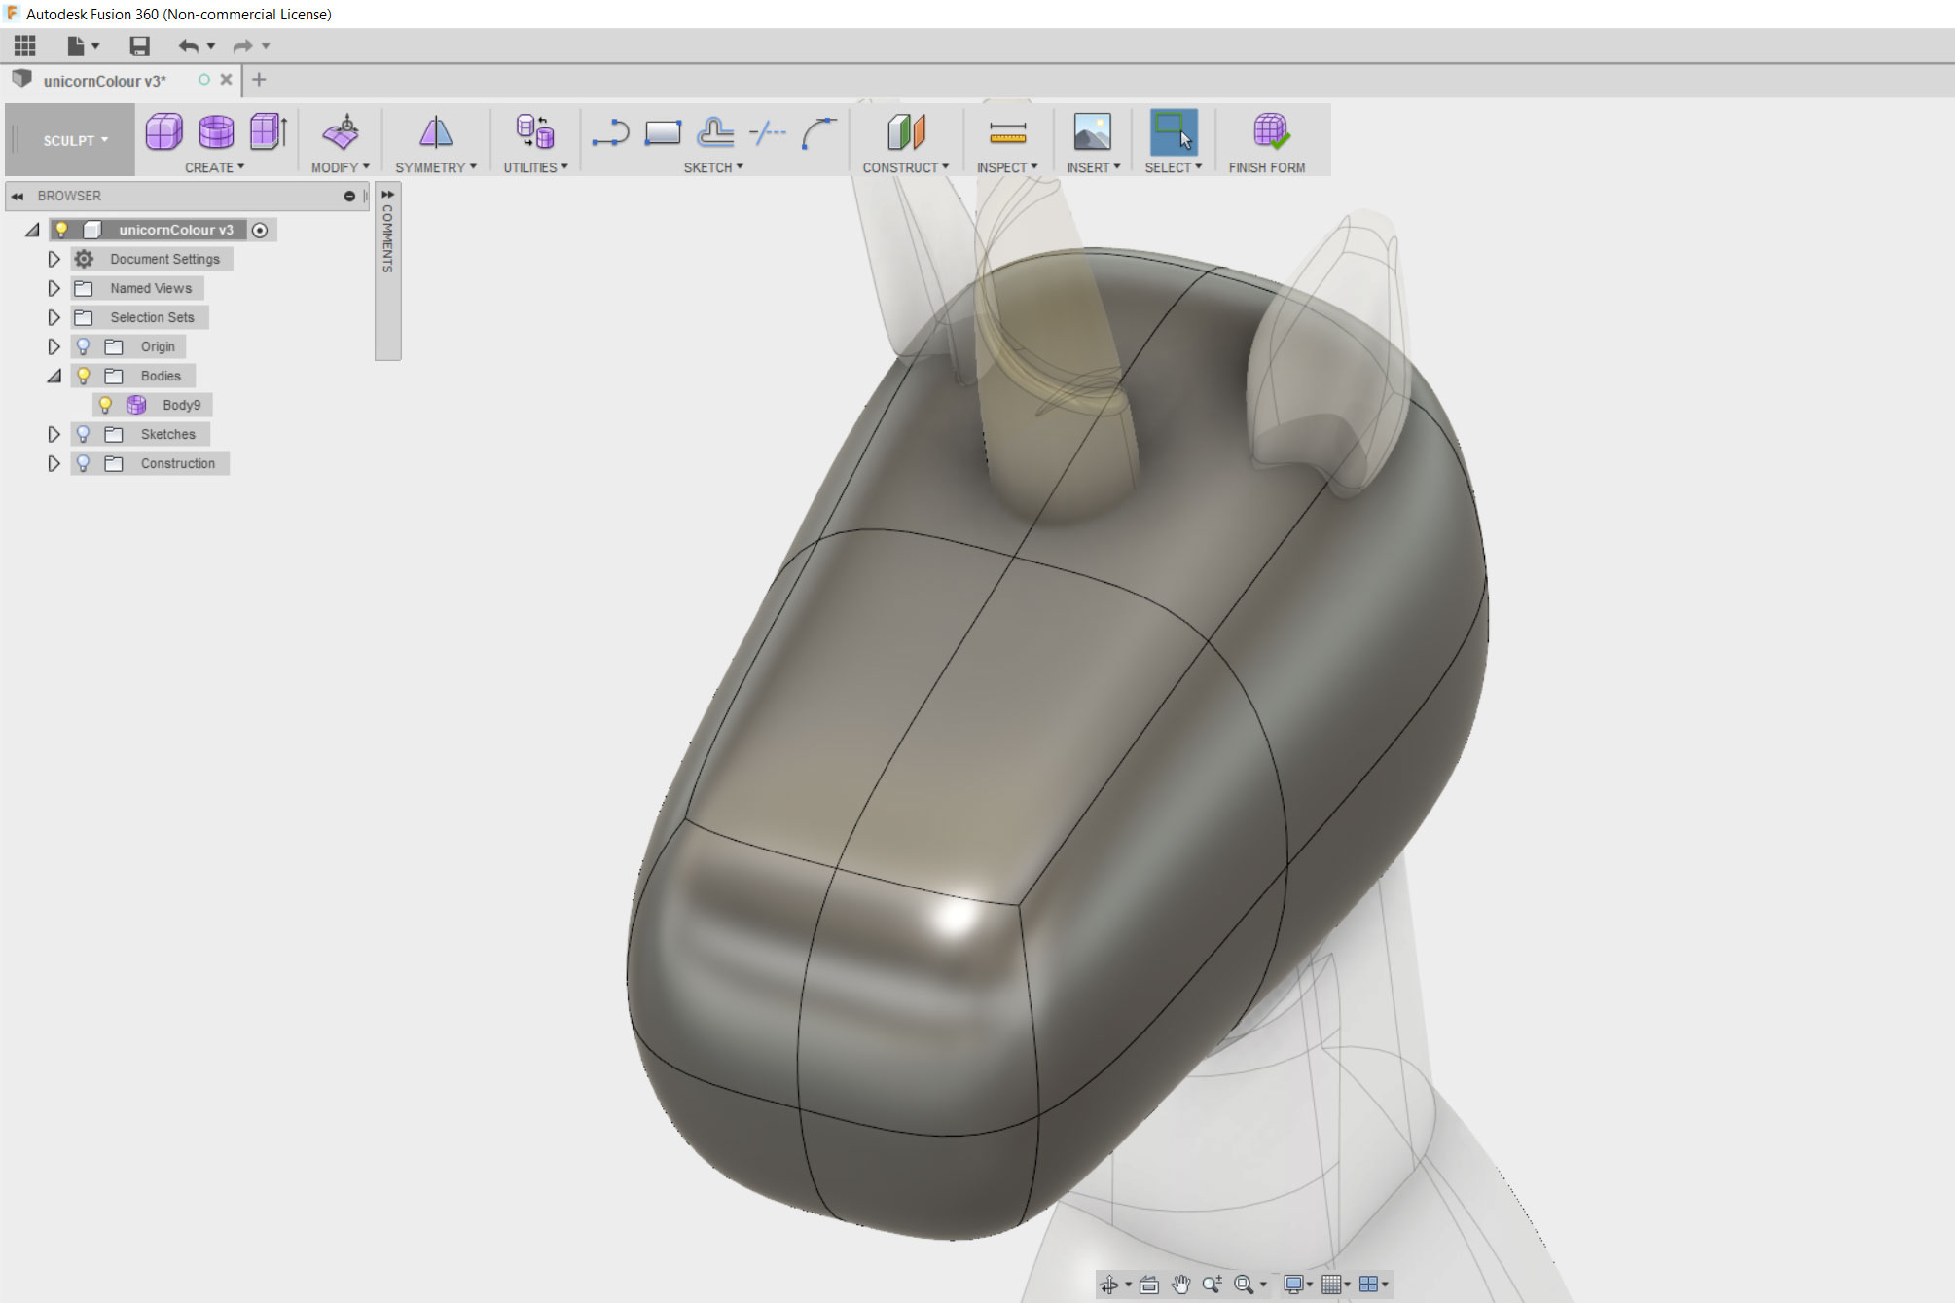Collapse the Browser panel arrows
This screenshot has width=1955, height=1303.
click(x=17, y=196)
